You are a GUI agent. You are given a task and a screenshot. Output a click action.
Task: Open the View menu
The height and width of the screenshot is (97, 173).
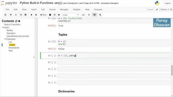click(x=24, y=10)
